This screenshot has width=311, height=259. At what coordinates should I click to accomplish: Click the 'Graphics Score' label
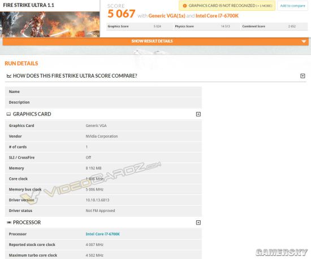(118, 26)
